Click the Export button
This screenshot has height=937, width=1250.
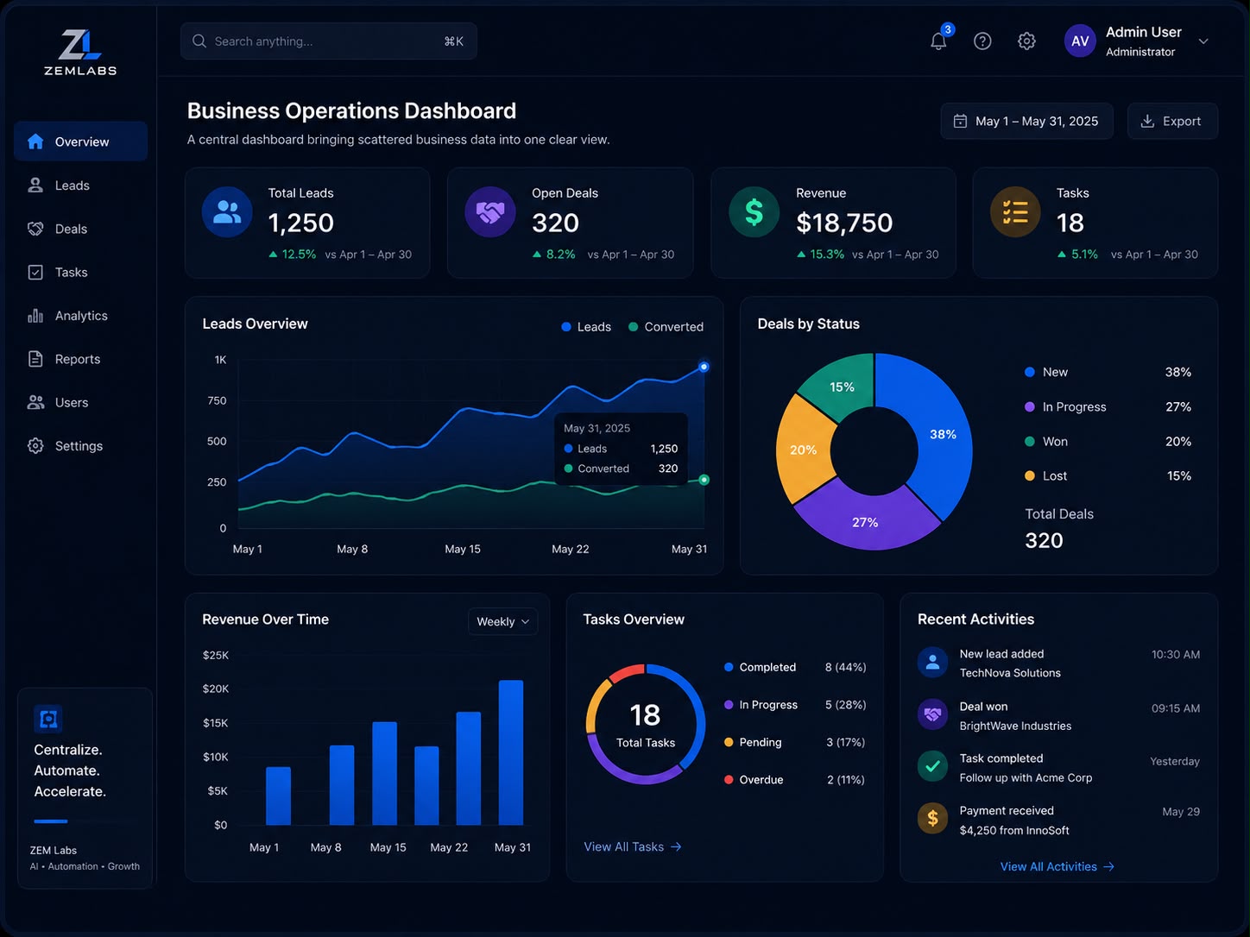[x=1172, y=121]
